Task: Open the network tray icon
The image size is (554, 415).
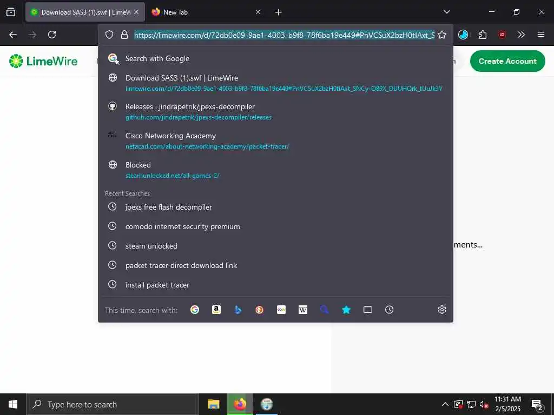Action: coord(471,404)
